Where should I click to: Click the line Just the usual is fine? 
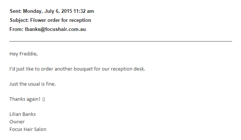pyautogui.click(x=33, y=84)
